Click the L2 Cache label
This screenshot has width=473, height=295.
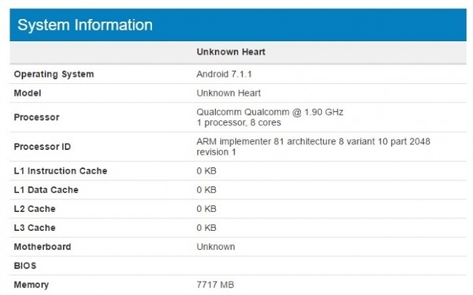(x=35, y=209)
